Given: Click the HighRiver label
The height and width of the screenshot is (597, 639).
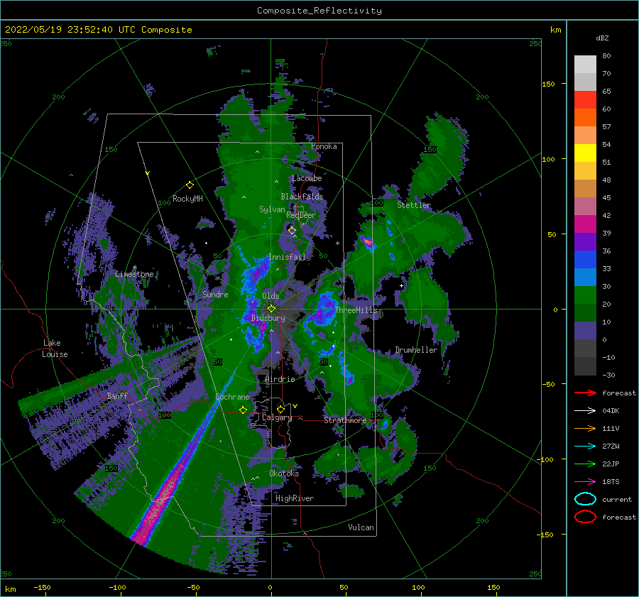Looking at the screenshot, I should (x=295, y=498).
